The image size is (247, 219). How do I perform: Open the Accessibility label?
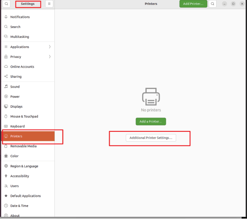coord(20,176)
